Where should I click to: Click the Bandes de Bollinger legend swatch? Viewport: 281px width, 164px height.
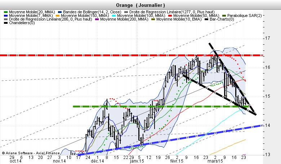coord(60,12)
